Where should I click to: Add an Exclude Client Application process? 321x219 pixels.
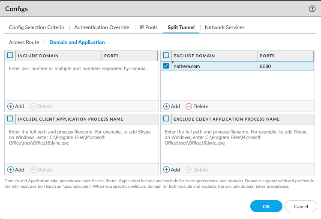coord(171,170)
